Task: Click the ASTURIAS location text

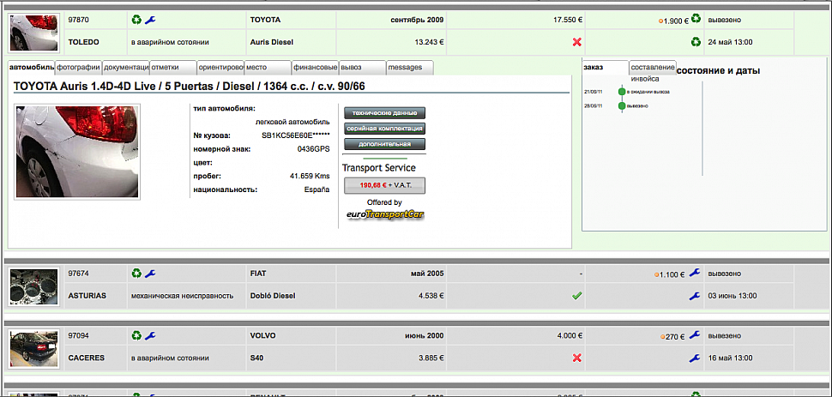Action: [x=87, y=296]
